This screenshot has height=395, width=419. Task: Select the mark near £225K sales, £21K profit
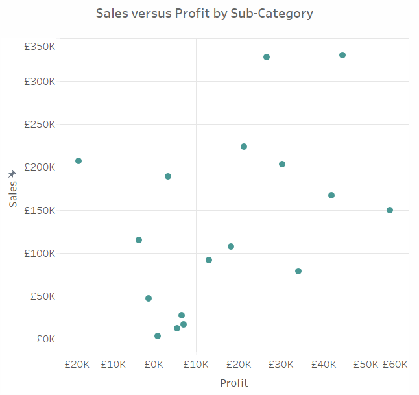tap(244, 147)
